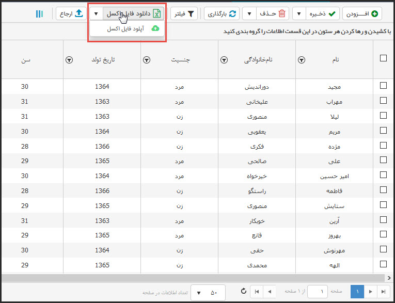Click the فیلتر (Filter) button
Screen dimensions: 395x303
coord(184,13)
